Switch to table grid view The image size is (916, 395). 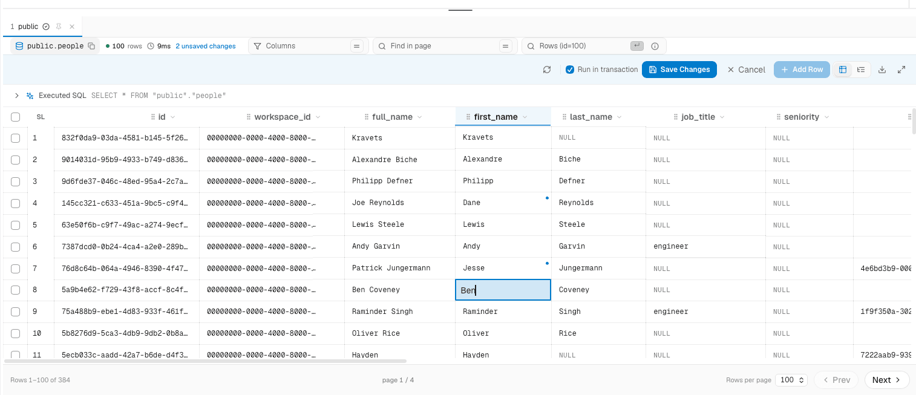click(x=842, y=70)
